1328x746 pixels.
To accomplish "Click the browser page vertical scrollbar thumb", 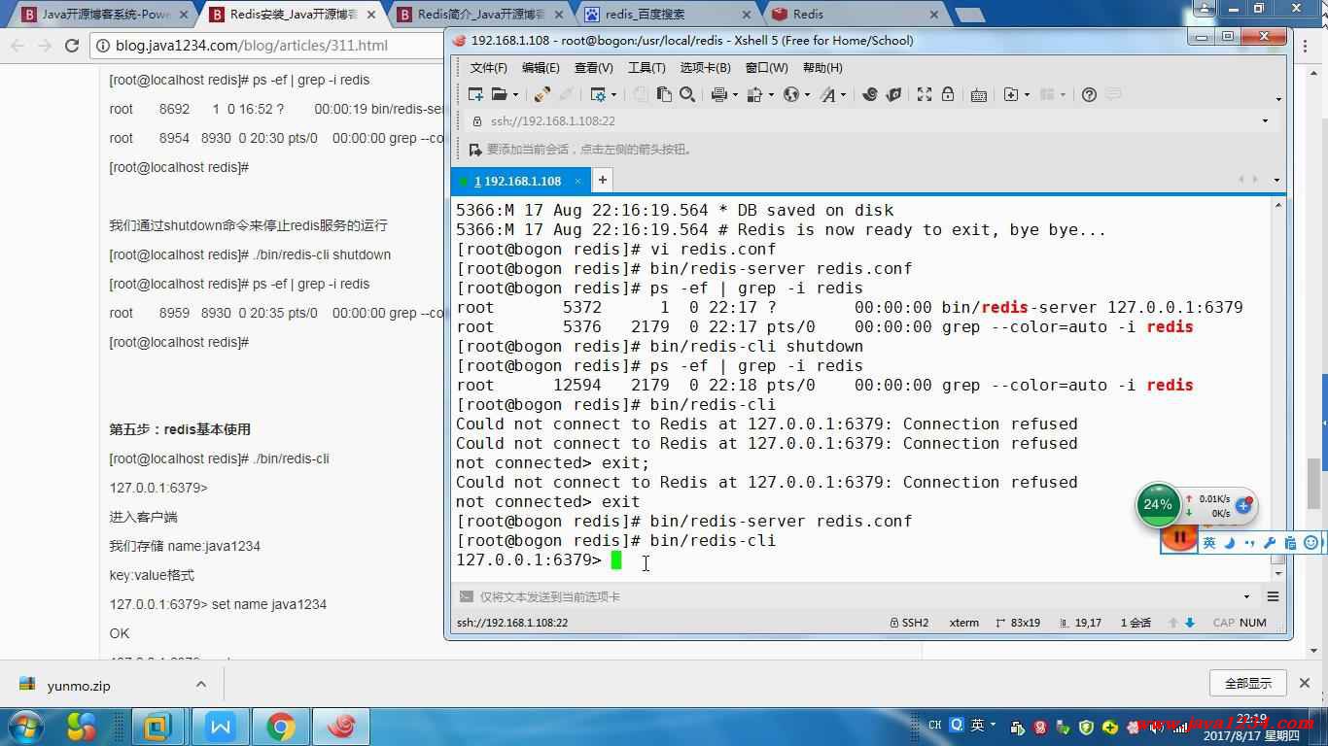I will click(x=1313, y=483).
